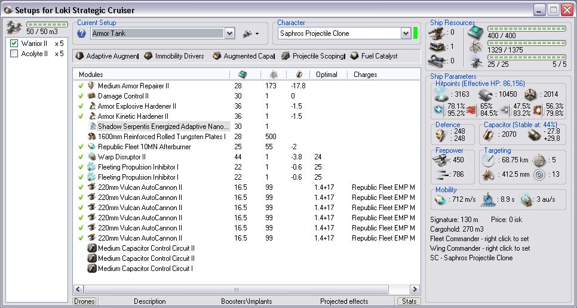
Task: Click the velocity mobility icon
Action: pos(440,199)
